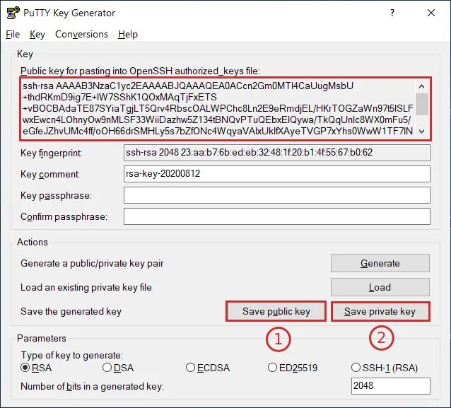The image size is (451, 408).
Task: Select the DSA key type
Action: pos(118,368)
